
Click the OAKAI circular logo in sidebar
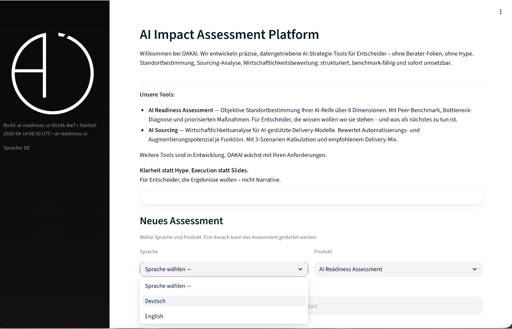click(x=53, y=73)
